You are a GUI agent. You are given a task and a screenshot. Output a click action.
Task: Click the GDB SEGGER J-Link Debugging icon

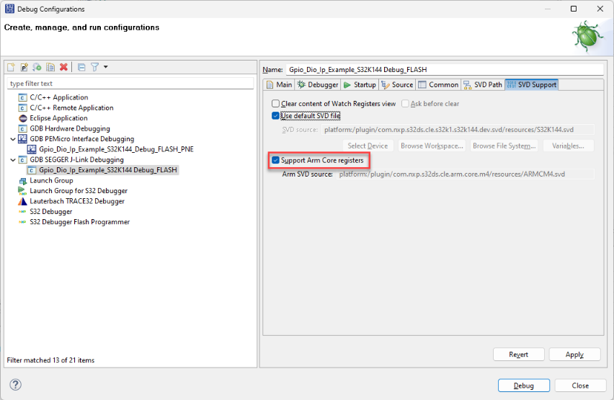coord(23,160)
